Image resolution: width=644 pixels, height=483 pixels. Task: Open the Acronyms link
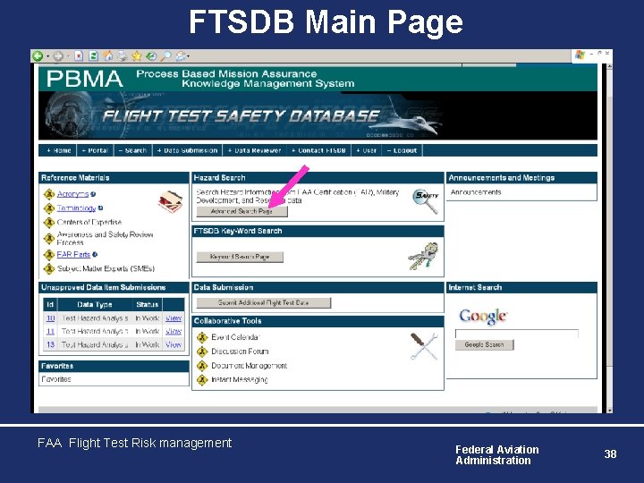[x=72, y=194]
